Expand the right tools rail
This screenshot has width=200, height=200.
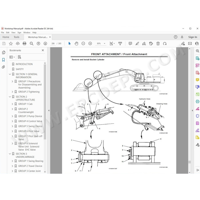point(198,170)
